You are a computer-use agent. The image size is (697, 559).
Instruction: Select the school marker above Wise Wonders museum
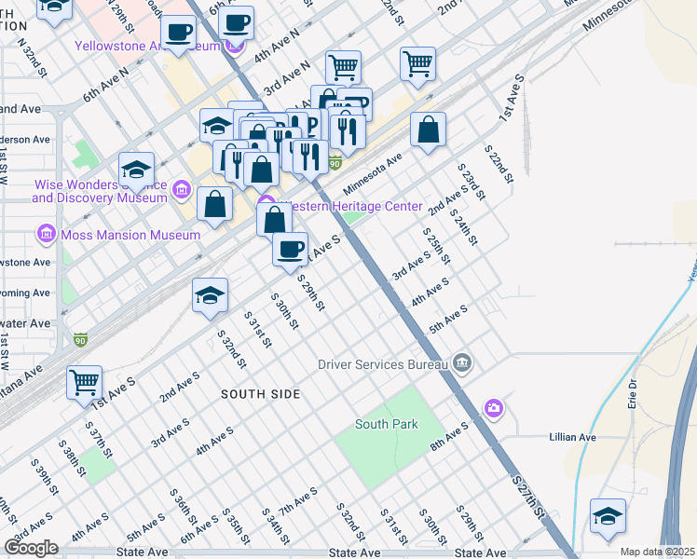pyautogui.click(x=136, y=170)
